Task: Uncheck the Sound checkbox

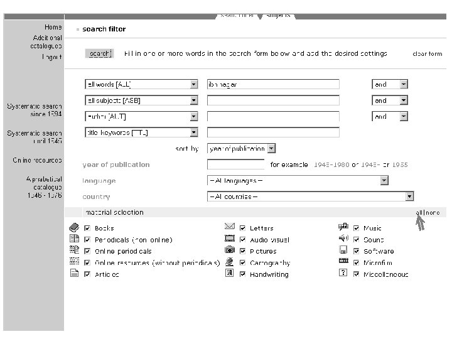Action: [357, 240]
